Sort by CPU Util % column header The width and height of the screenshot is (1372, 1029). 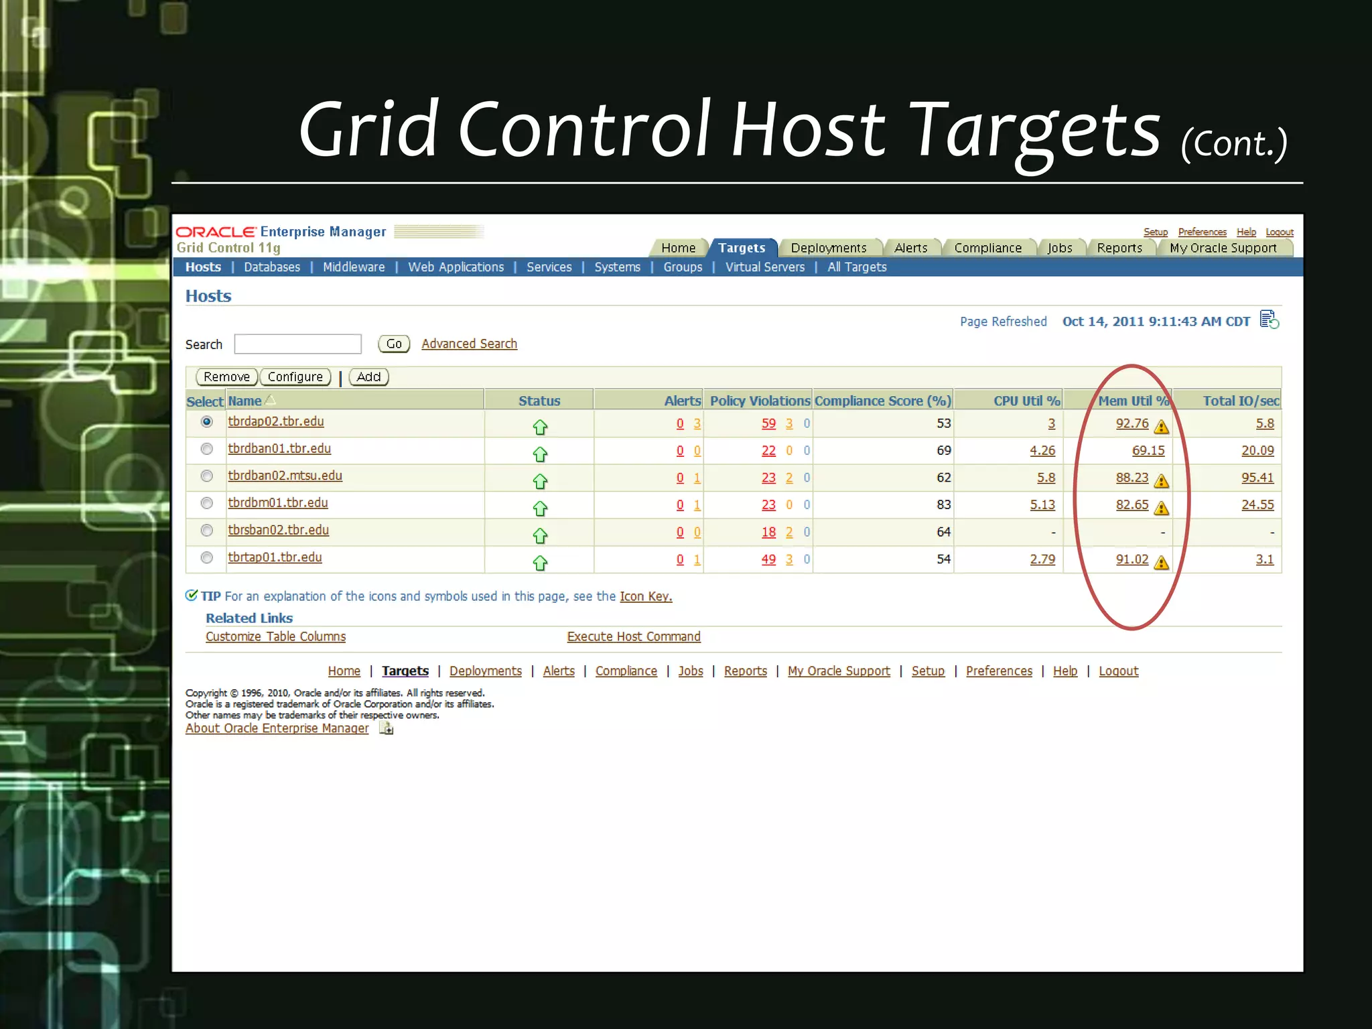pos(1026,401)
